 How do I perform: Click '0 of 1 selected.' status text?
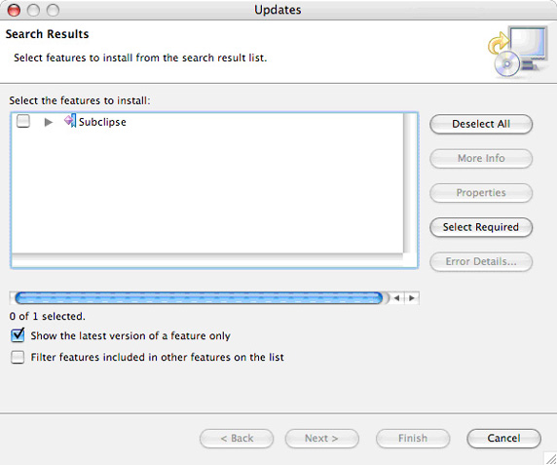[48, 316]
